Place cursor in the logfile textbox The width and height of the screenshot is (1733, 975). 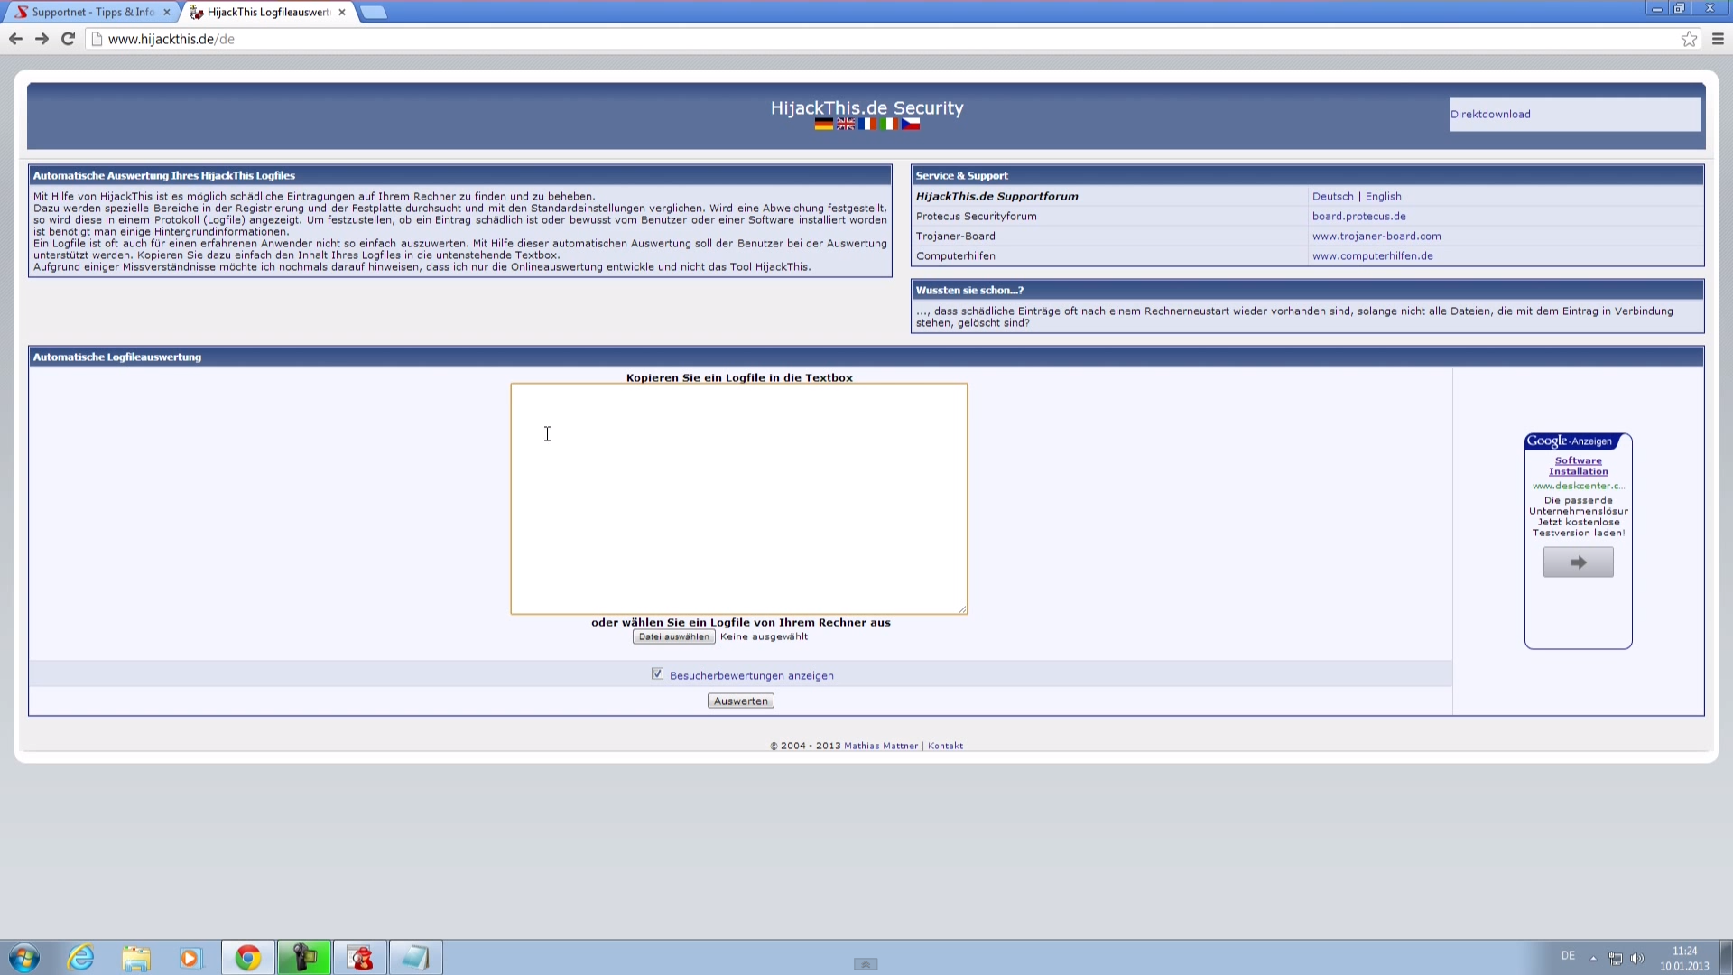click(x=737, y=497)
